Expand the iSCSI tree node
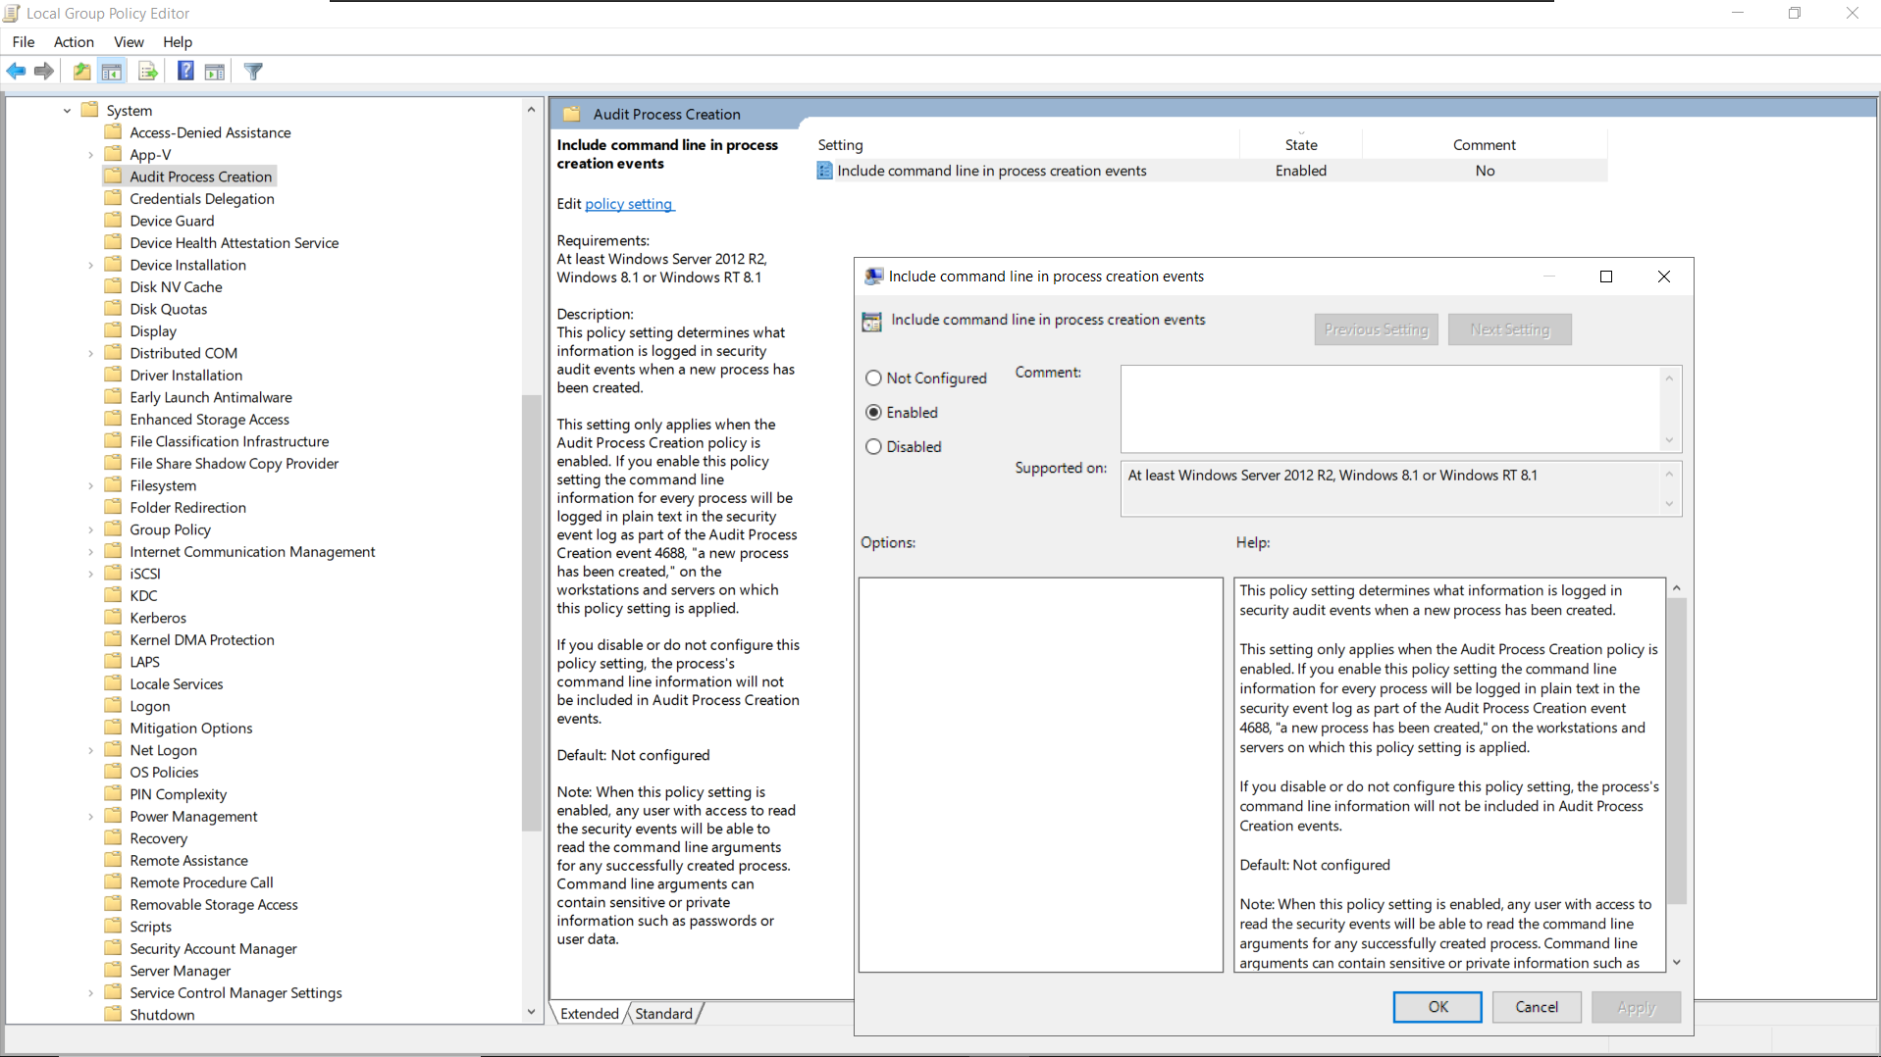Viewport: 1881px width, 1057px height. pos(90,574)
